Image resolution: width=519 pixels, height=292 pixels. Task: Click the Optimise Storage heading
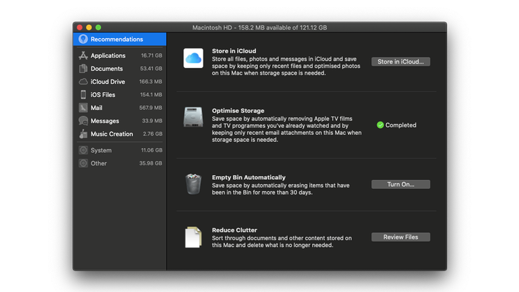238,111
